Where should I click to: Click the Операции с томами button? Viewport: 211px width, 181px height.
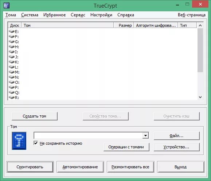(x=126, y=147)
